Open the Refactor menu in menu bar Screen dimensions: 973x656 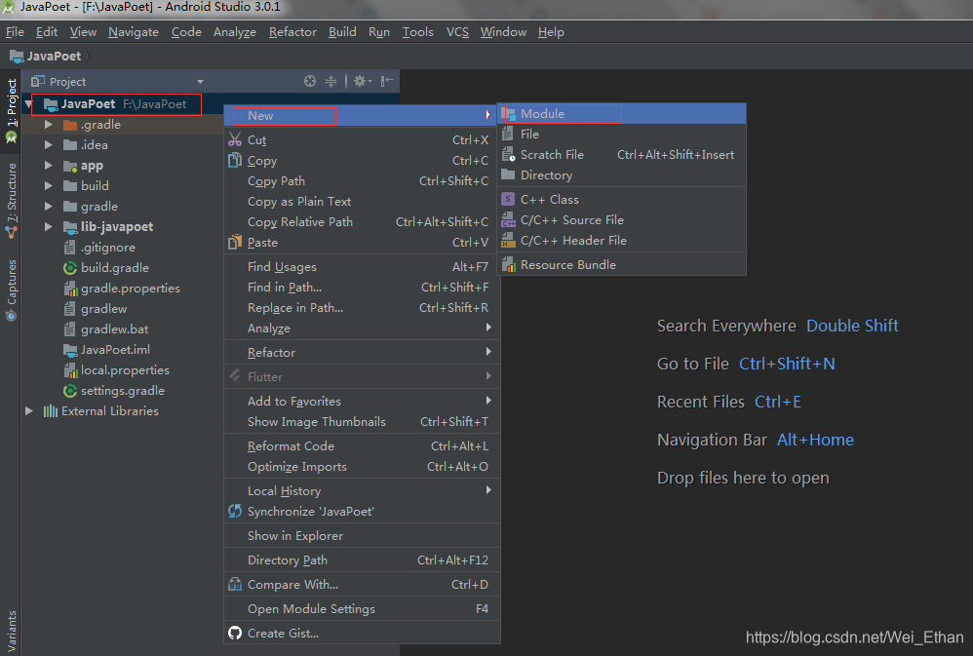(292, 31)
